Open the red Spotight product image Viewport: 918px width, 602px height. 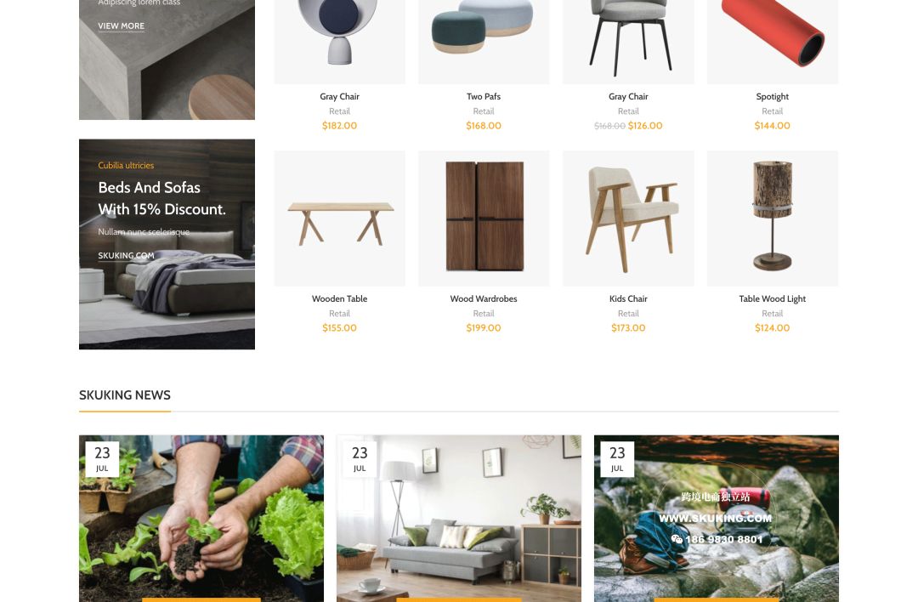772,42
